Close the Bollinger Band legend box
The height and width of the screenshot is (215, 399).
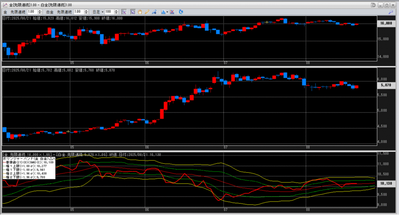click(54, 159)
